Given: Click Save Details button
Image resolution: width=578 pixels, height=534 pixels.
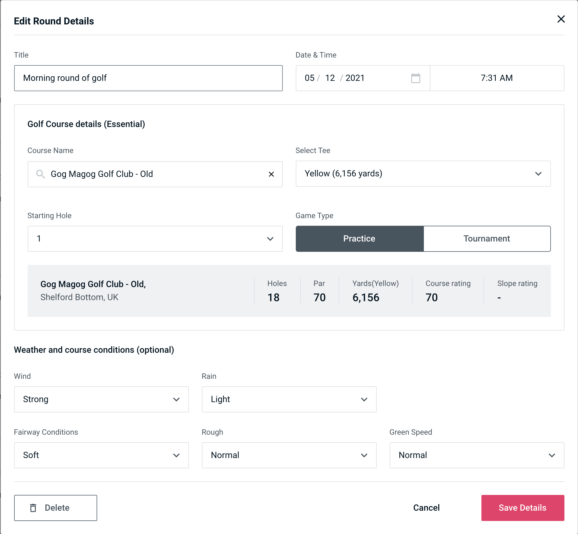Looking at the screenshot, I should tap(523, 507).
